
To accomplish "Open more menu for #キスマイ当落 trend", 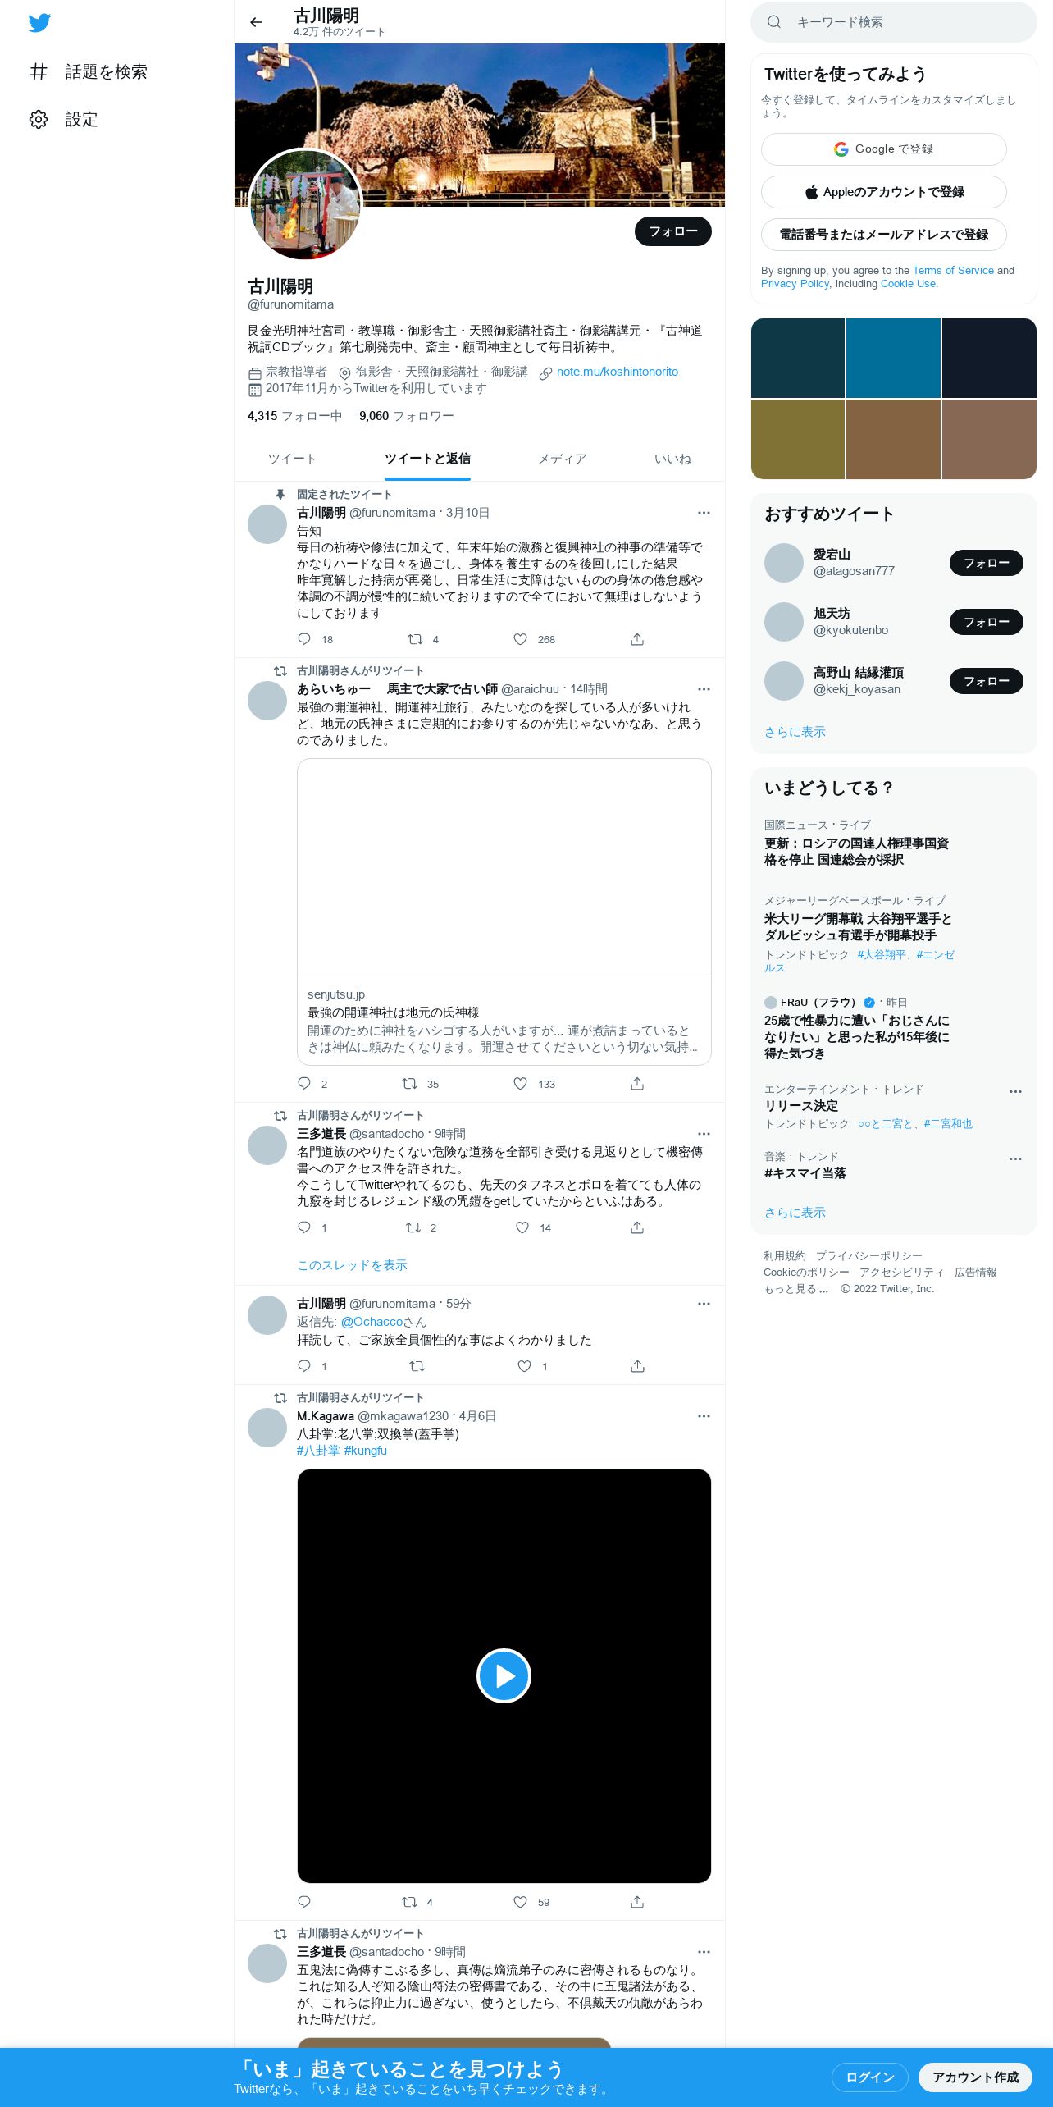I will point(1015,1159).
